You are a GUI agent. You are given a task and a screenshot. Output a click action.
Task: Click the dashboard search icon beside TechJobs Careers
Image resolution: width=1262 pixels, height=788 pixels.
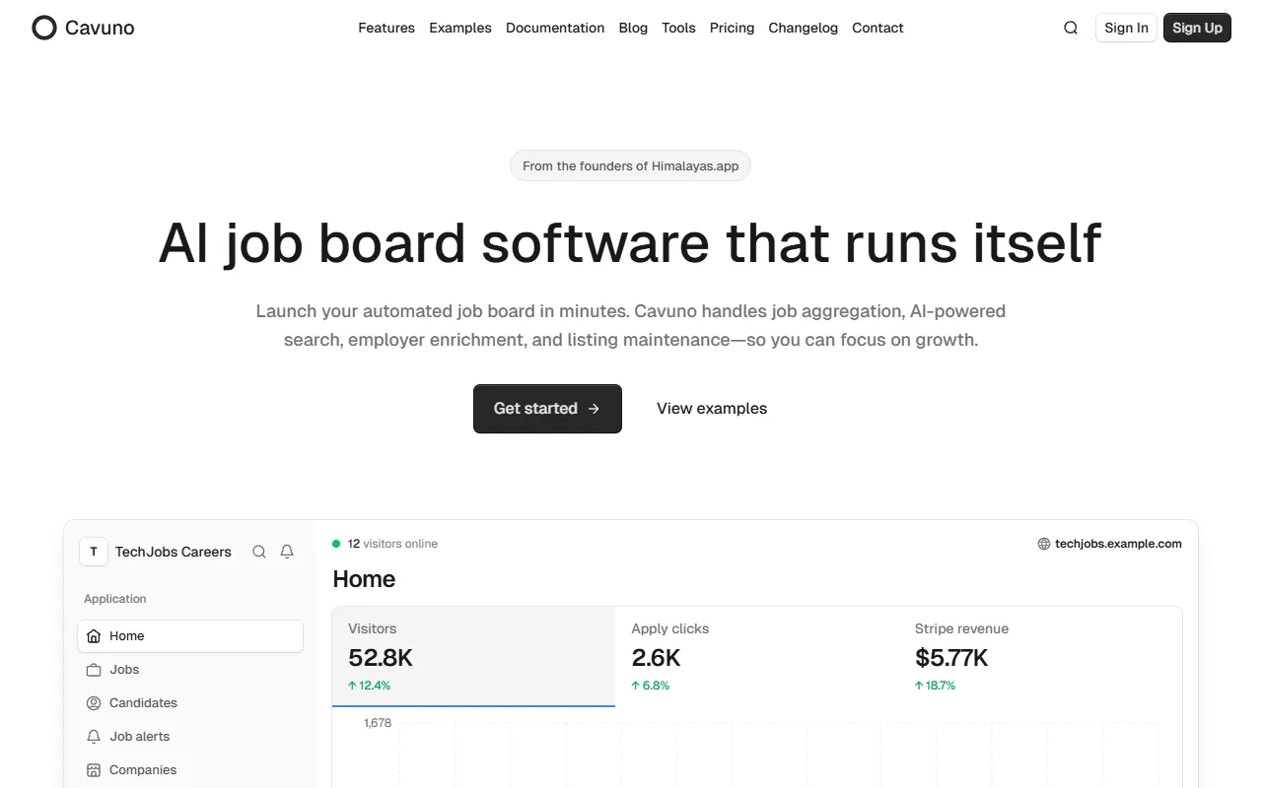[259, 552]
